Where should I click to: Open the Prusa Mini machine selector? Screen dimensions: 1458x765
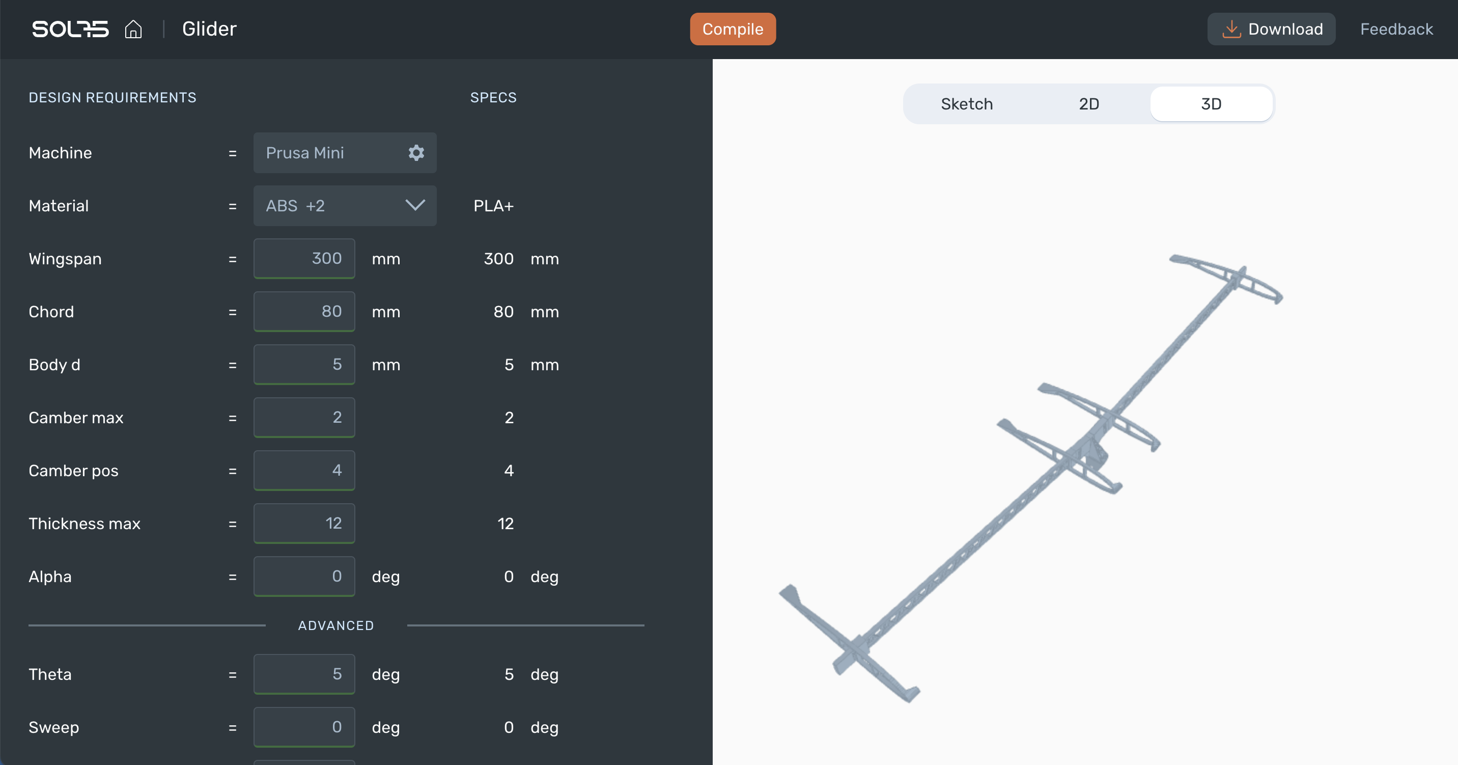(x=345, y=153)
